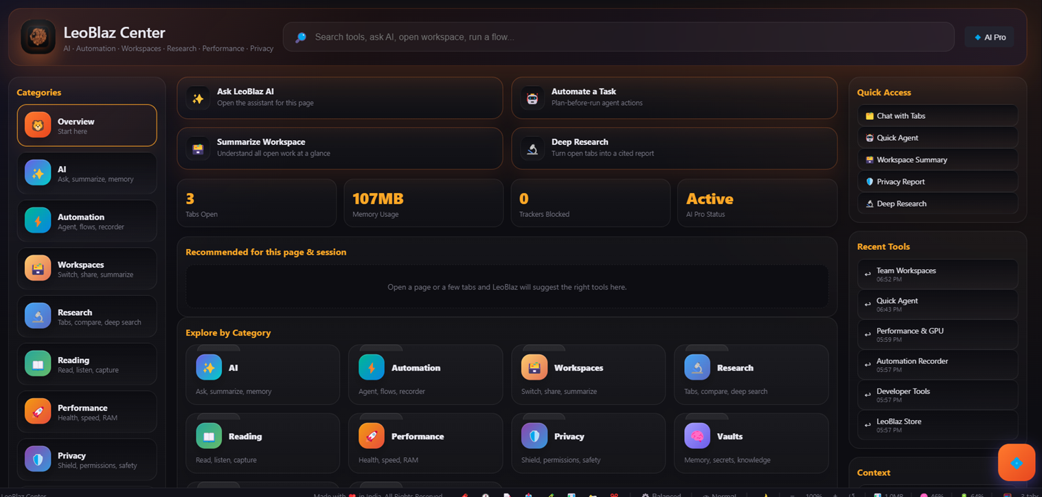The image size is (1042, 497).
Task: Switch to the Automation category in sidebar
Action: [x=87, y=221]
